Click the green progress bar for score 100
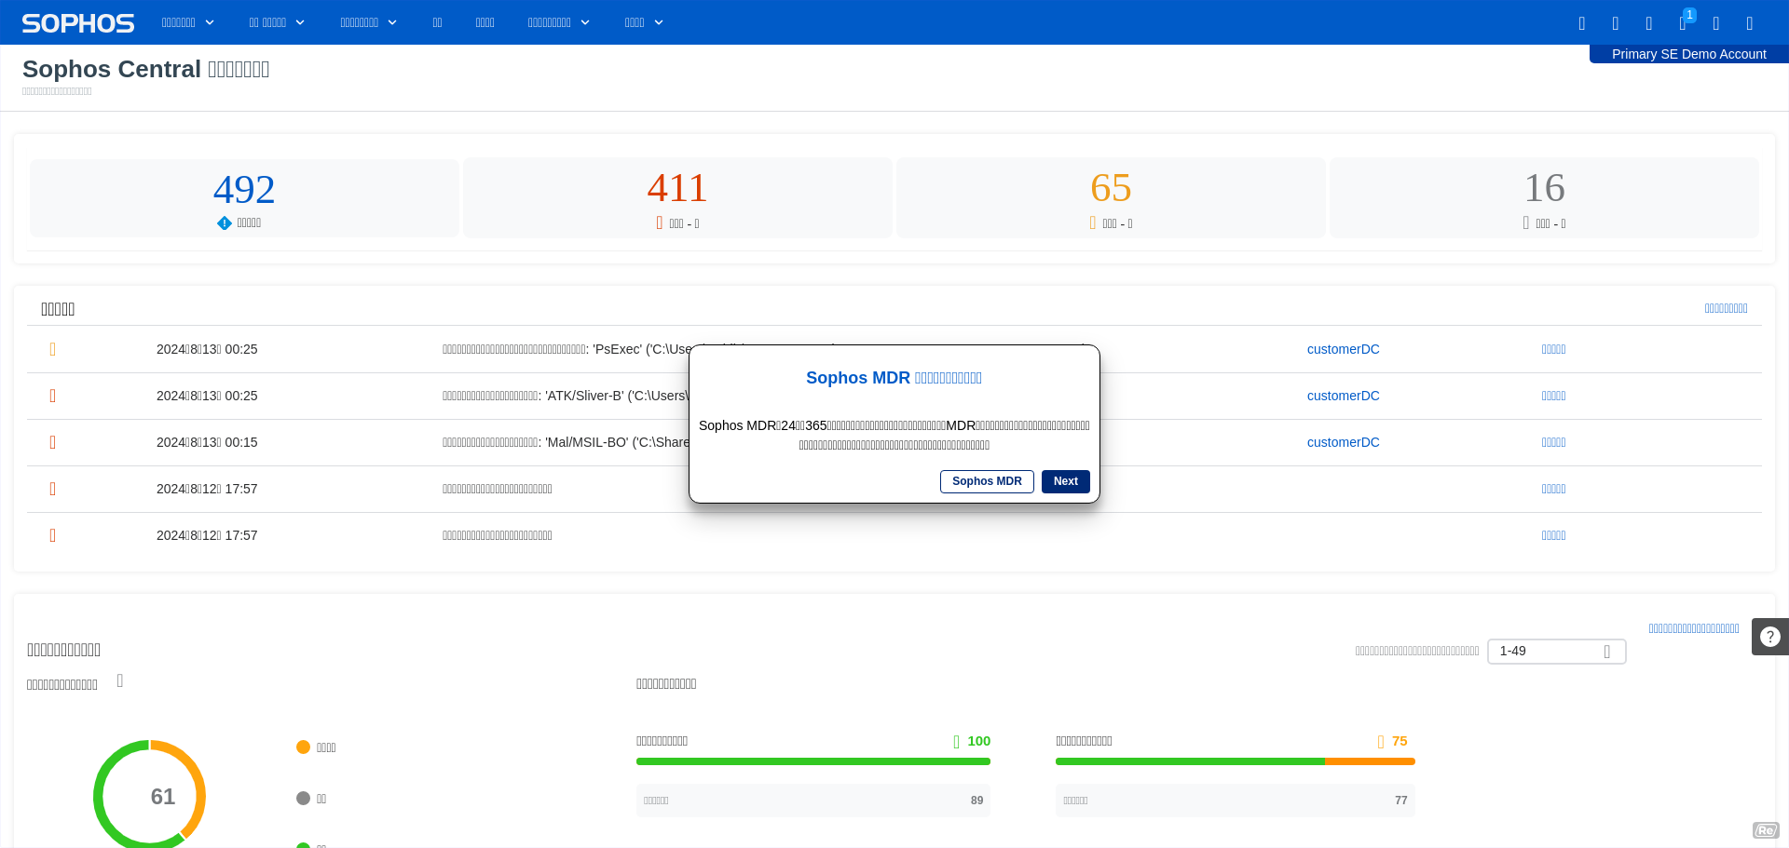The height and width of the screenshot is (848, 1789). click(x=813, y=761)
